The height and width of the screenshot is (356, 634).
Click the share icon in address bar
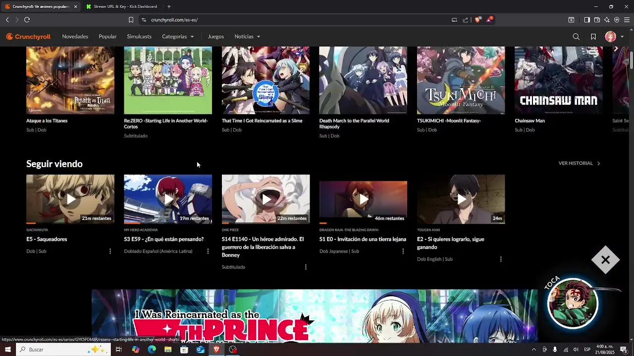coord(466,20)
